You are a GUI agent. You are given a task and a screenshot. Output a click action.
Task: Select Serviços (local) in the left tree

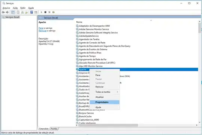coord(12,17)
